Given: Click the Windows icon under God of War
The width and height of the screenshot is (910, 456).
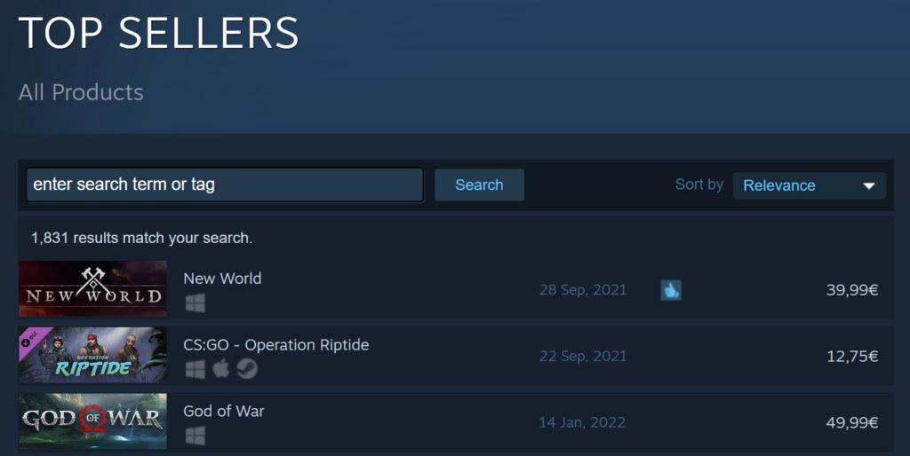Looking at the screenshot, I should click(195, 435).
